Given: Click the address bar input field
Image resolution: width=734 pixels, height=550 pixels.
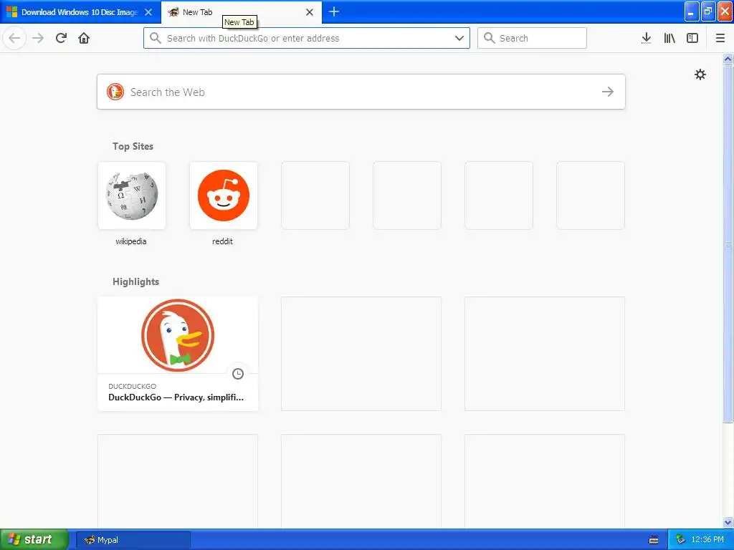Looking at the screenshot, I should [x=307, y=38].
